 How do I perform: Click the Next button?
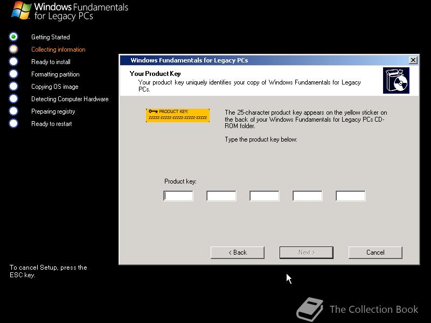tap(307, 252)
